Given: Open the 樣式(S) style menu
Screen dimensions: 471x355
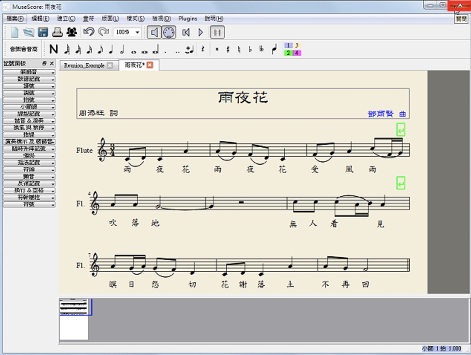Looking at the screenshot, I should [x=136, y=19].
